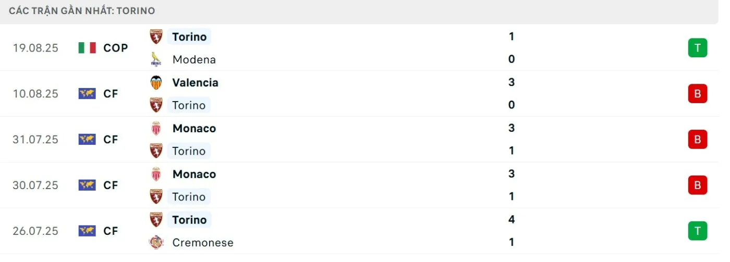Click the COP competition label

pyautogui.click(x=115, y=48)
